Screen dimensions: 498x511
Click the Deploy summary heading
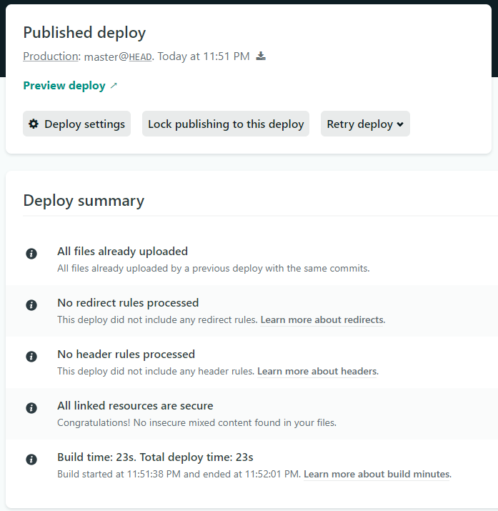84,201
